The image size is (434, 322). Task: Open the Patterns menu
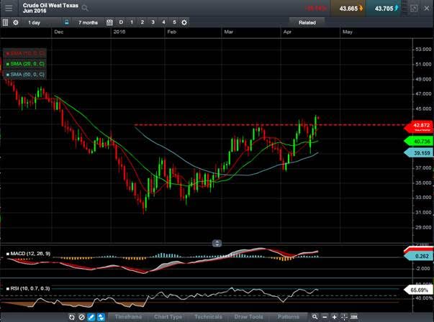click(288, 317)
